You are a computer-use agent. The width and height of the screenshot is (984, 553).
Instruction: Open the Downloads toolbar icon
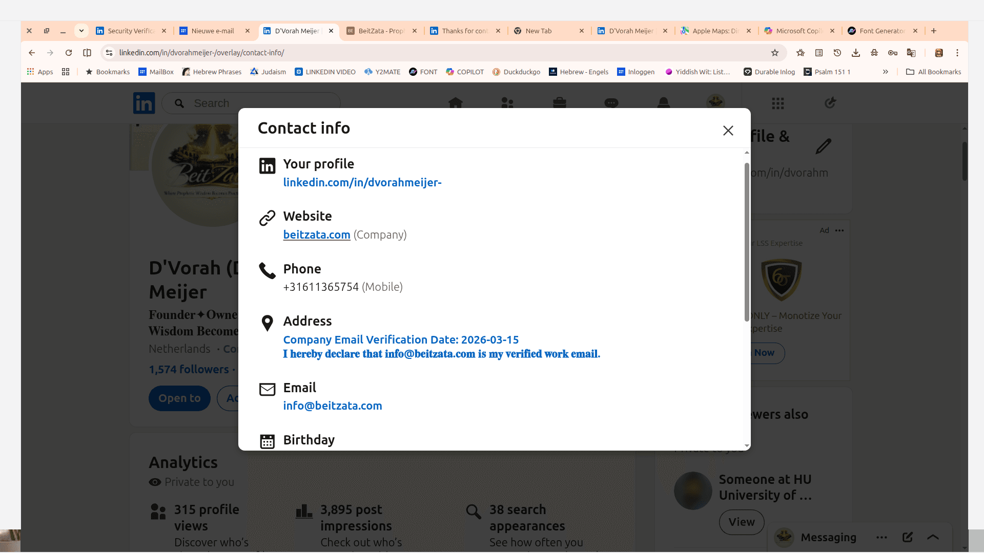point(856,52)
